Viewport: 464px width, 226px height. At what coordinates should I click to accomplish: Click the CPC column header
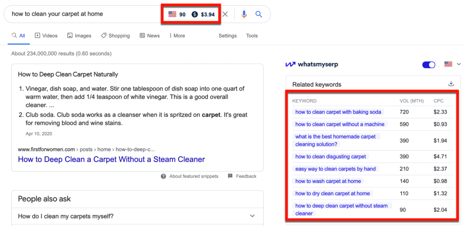(x=438, y=101)
